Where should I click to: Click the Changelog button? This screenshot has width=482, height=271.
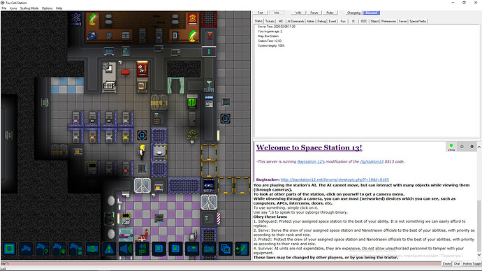click(x=353, y=13)
